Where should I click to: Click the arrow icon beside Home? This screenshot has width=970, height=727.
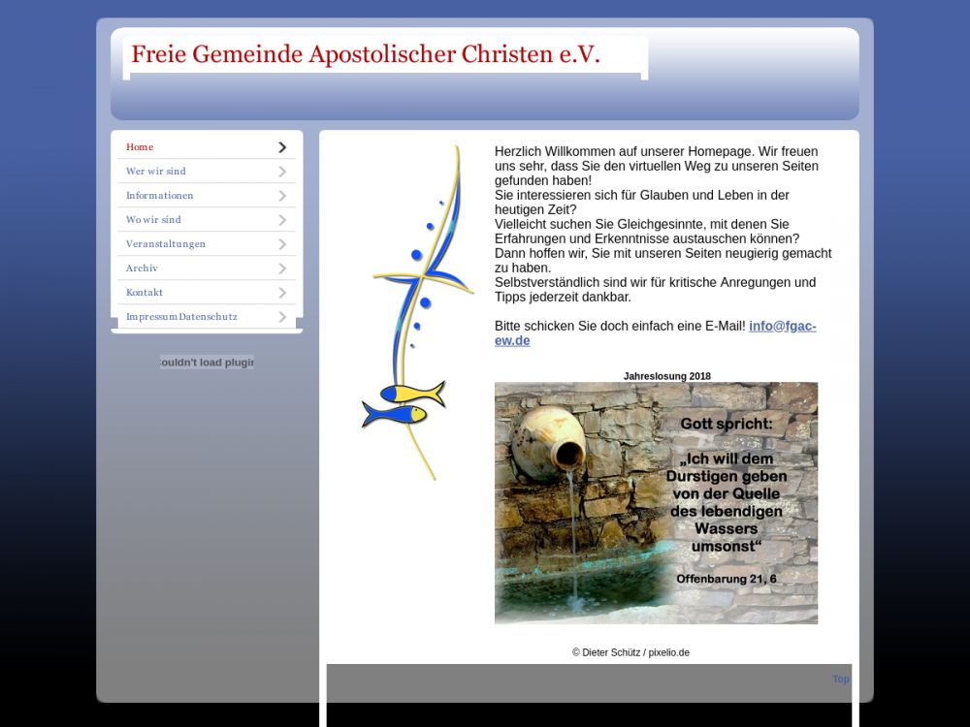[282, 147]
